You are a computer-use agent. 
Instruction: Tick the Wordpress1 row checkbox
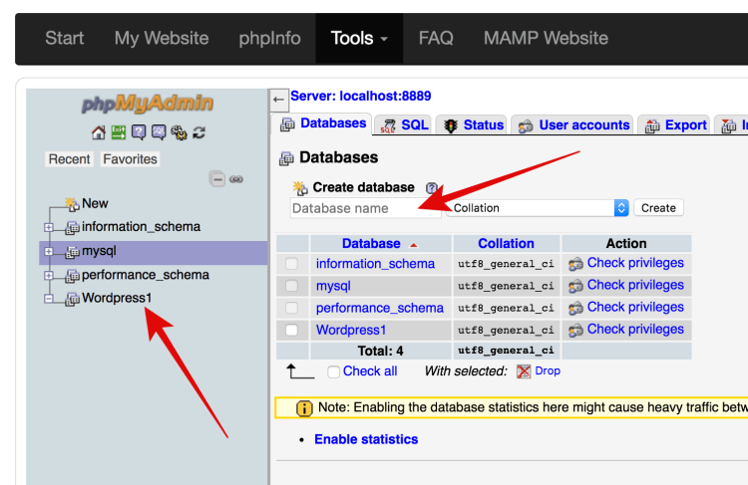(x=291, y=330)
